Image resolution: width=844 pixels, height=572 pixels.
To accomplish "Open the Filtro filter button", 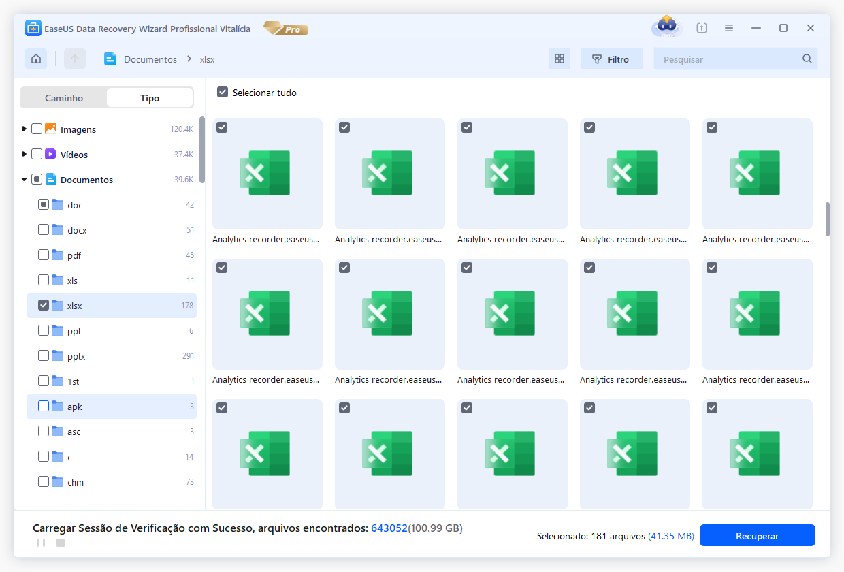I will (x=612, y=59).
